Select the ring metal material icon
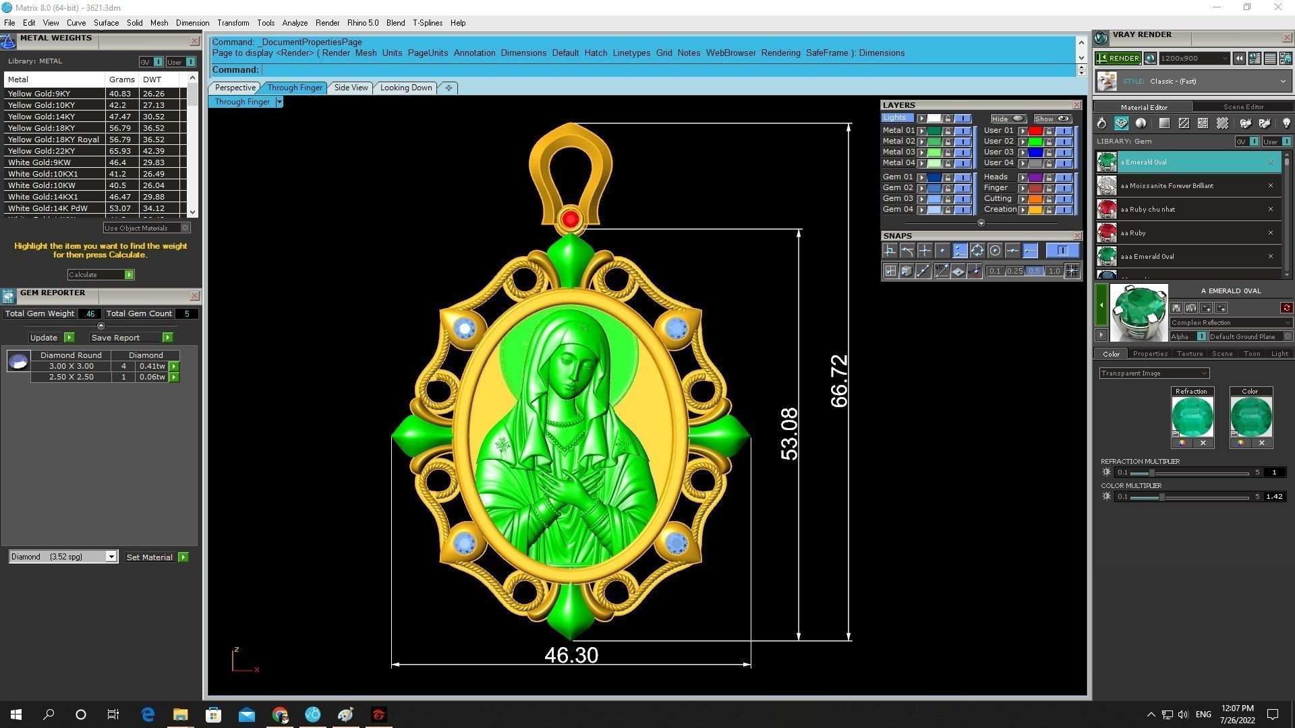The image size is (1295, 728). 1101,123
